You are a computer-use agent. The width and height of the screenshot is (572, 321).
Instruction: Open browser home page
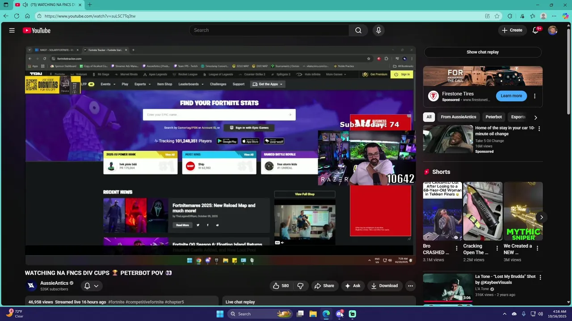pos(27,16)
